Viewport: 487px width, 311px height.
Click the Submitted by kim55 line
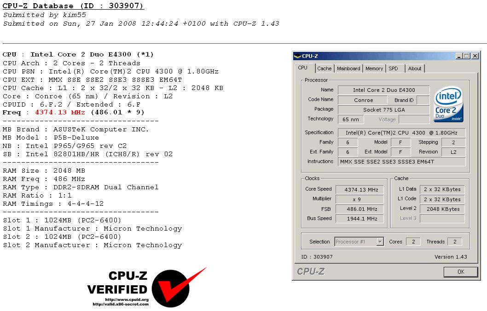[x=44, y=15]
